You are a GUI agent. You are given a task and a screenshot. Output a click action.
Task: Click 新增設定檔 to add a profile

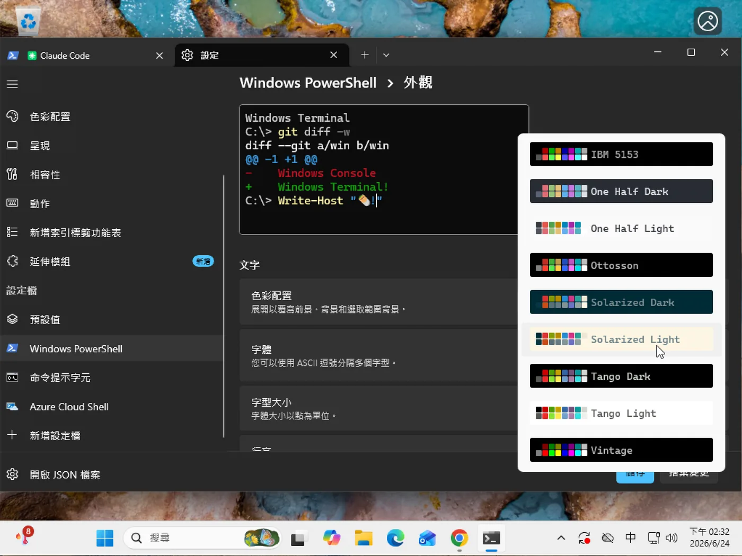click(x=112, y=436)
